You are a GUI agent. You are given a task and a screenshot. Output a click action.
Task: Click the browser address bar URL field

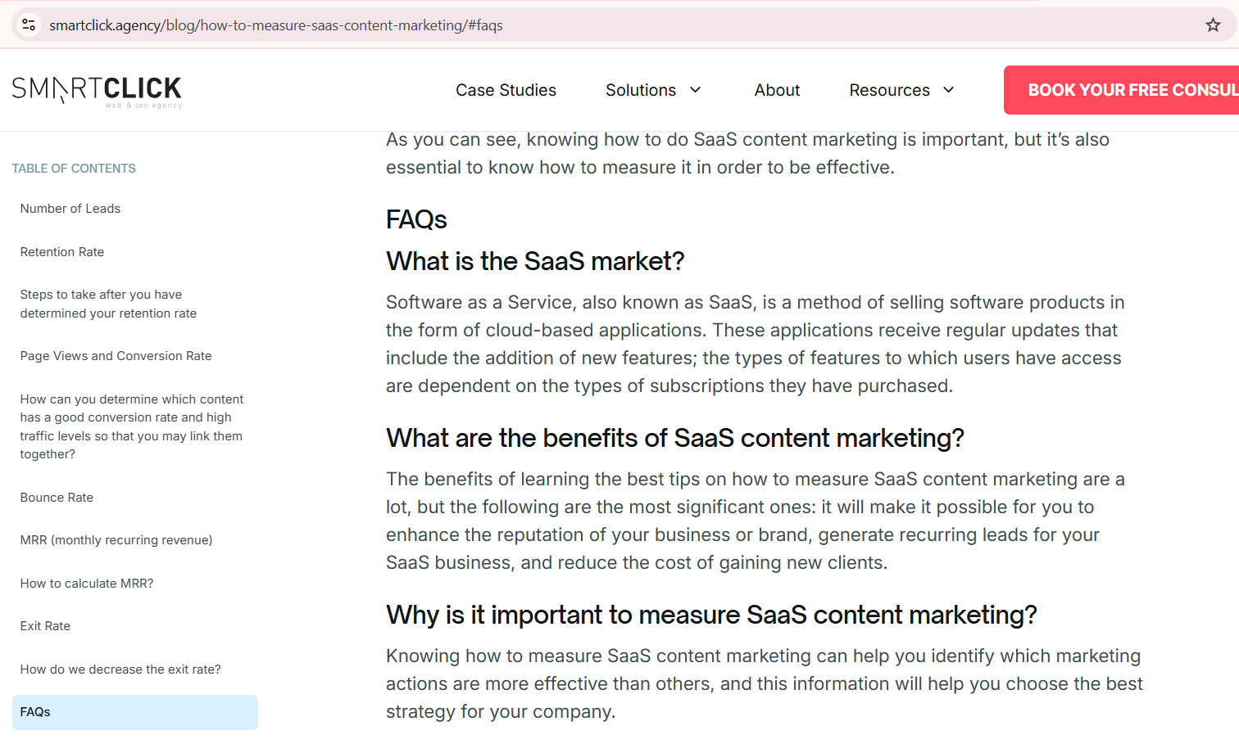pos(276,25)
